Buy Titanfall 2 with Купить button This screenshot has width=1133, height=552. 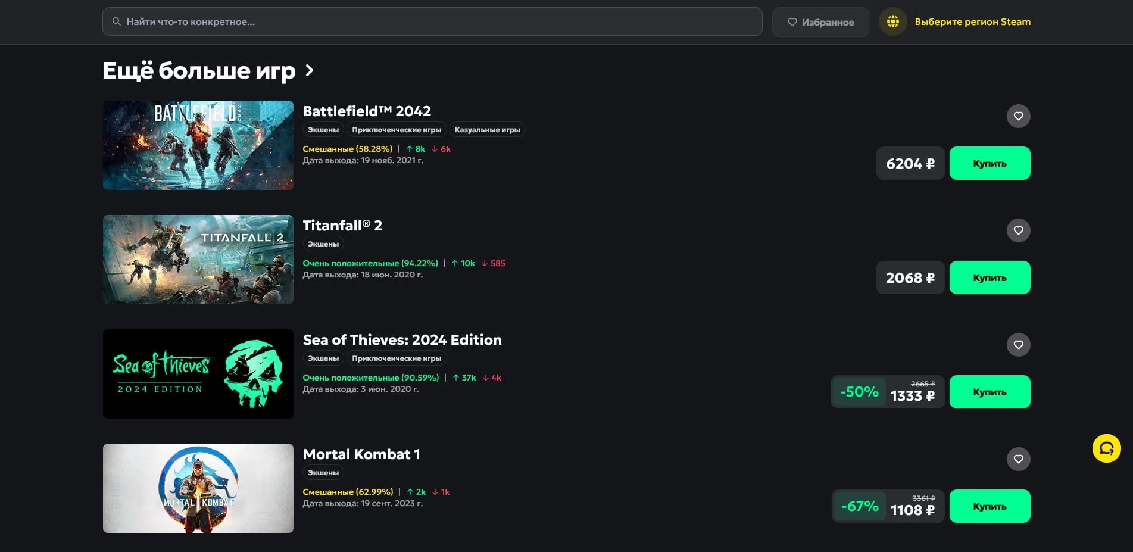point(990,277)
